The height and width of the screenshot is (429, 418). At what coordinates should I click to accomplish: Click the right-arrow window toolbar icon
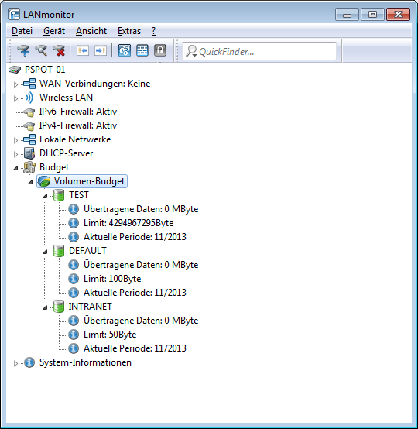101,51
